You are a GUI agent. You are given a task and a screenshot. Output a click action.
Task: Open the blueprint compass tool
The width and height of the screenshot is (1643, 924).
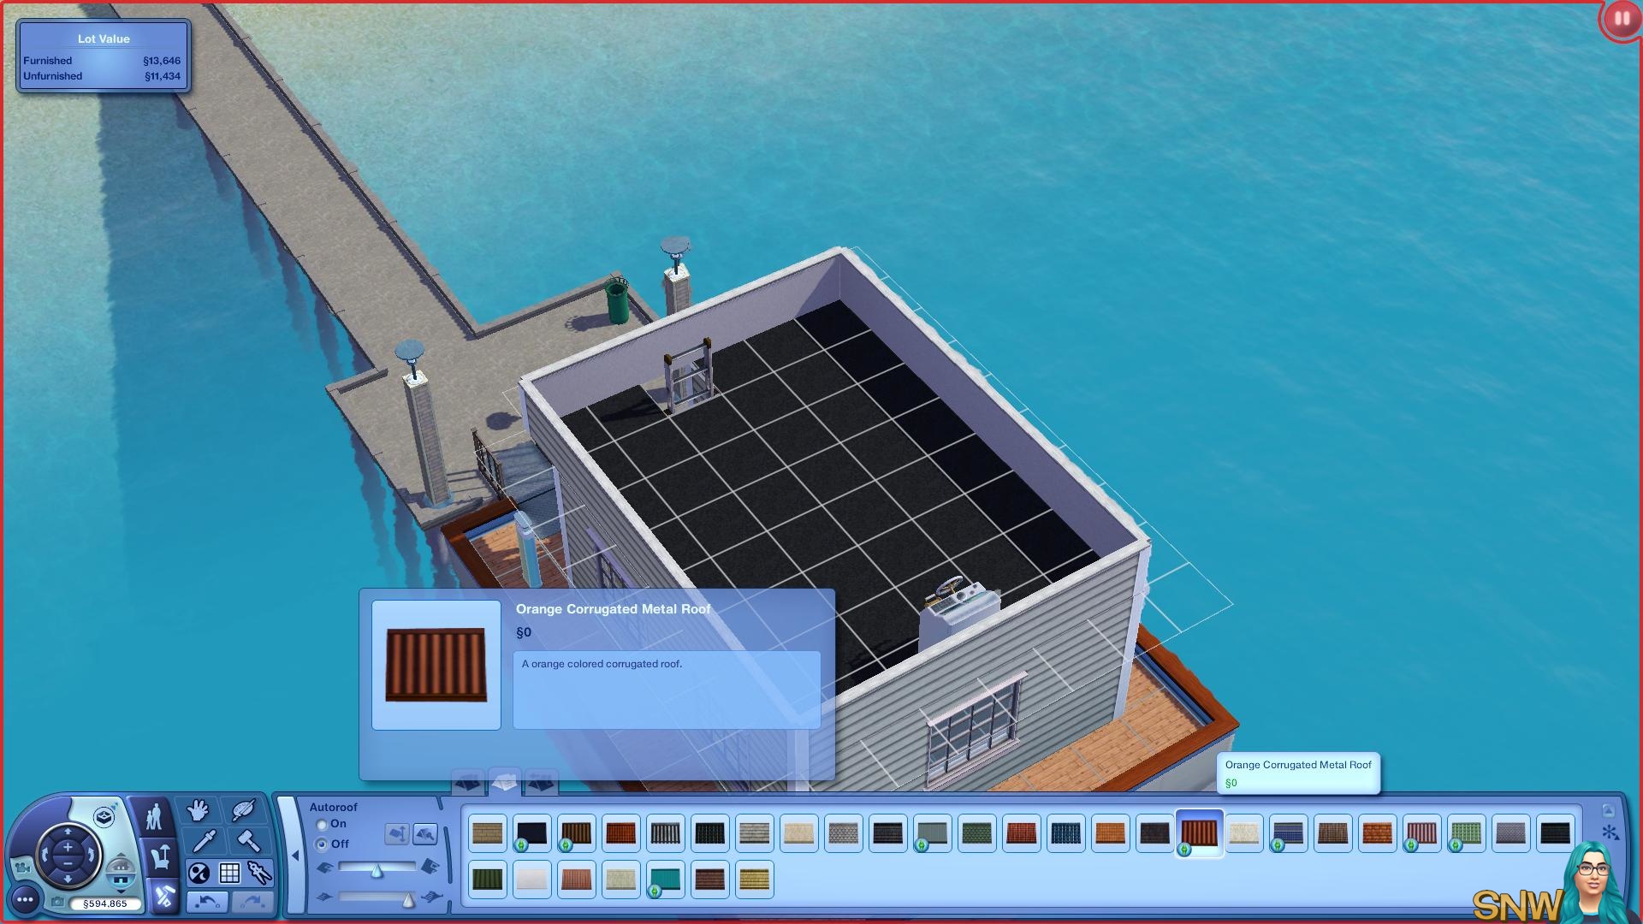pos(259,874)
